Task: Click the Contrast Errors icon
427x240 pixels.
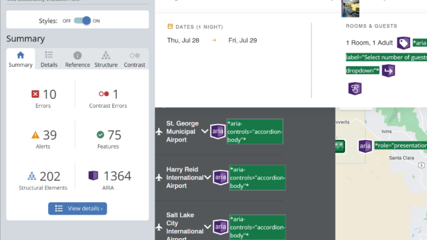Action: point(104,94)
